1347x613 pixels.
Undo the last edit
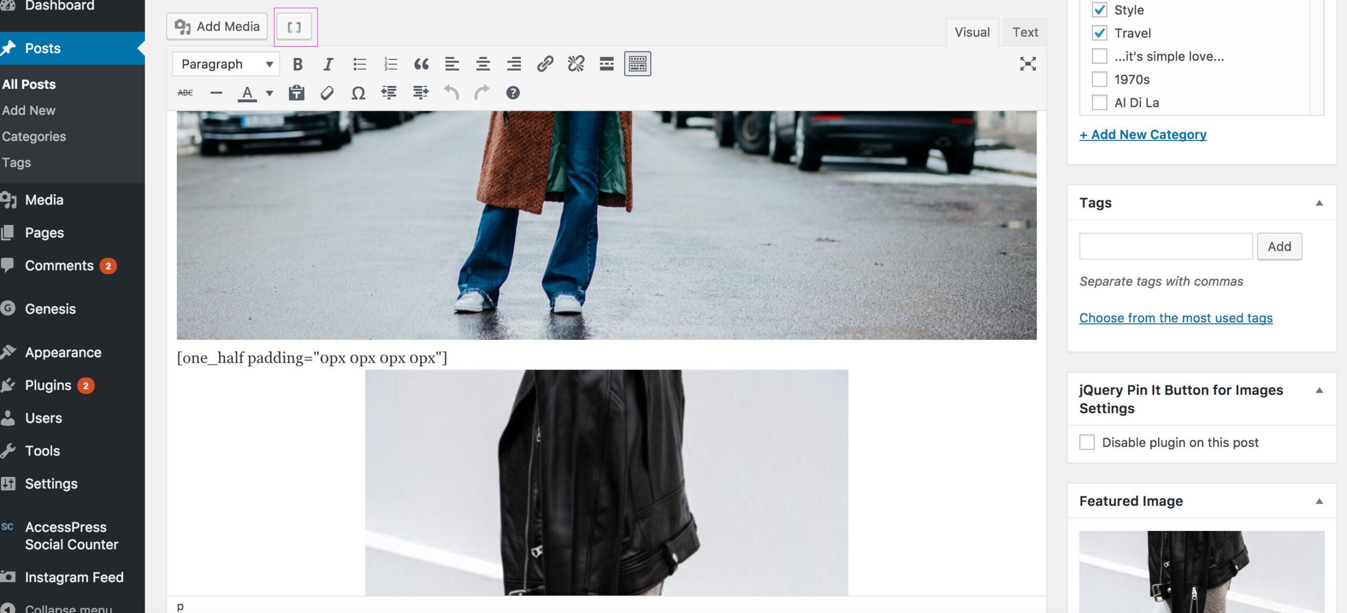(451, 93)
